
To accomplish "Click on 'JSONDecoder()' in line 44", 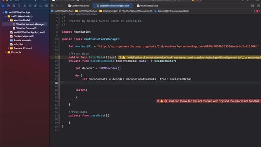I will 110,68.
